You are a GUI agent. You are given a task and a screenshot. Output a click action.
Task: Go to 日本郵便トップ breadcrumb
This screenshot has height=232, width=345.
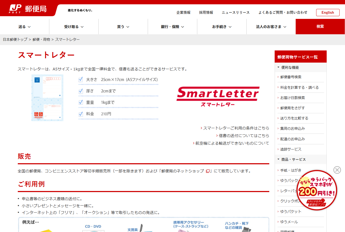coord(15,39)
